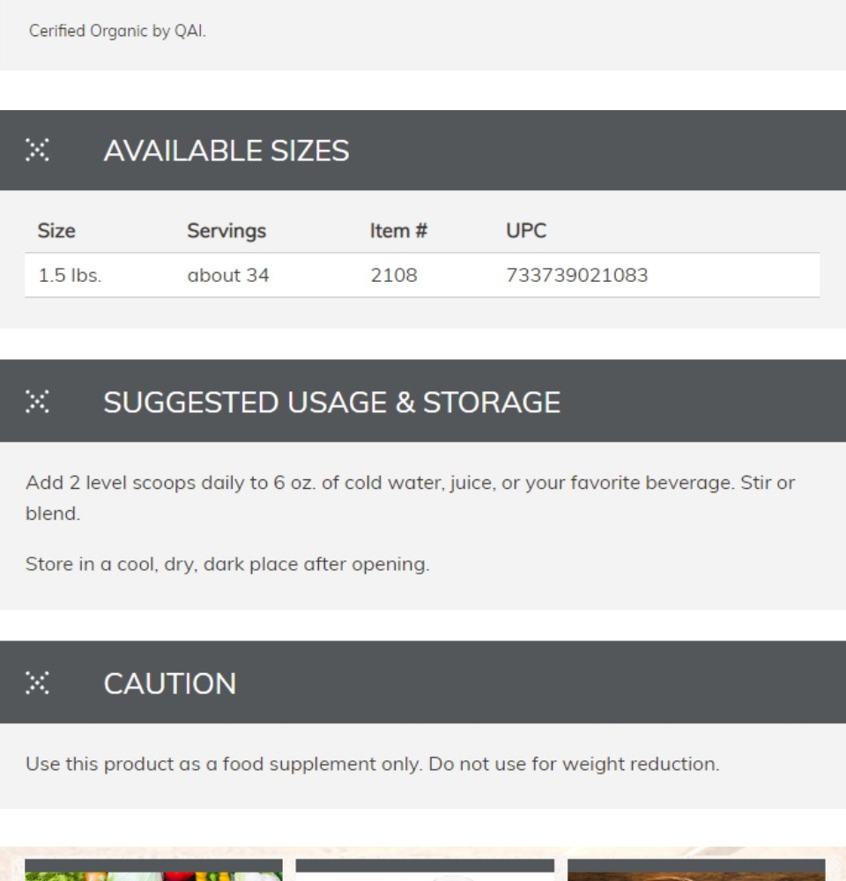Click the about 34 servings cell
846x881 pixels.
pyautogui.click(x=227, y=275)
